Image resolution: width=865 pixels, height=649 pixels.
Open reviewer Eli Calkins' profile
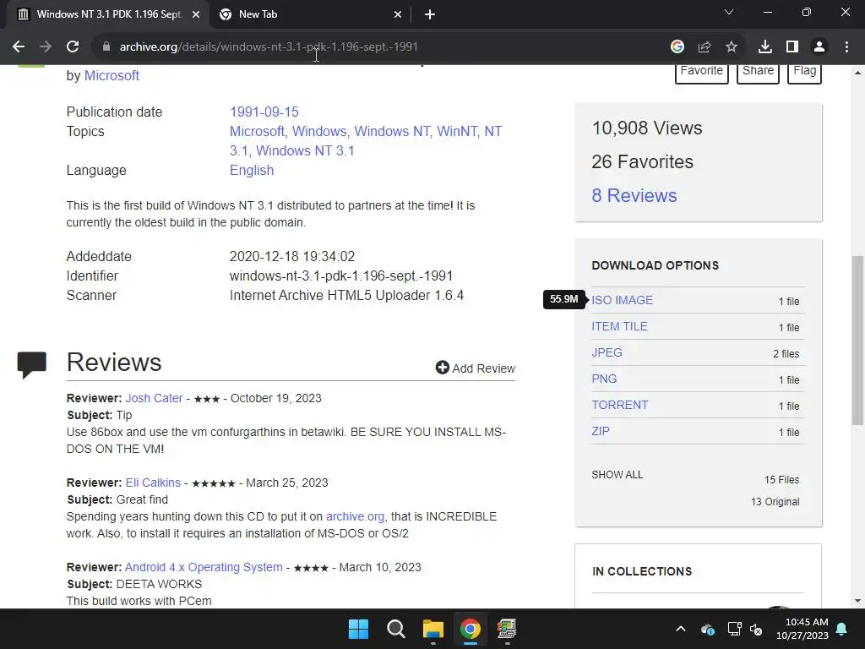coord(153,483)
